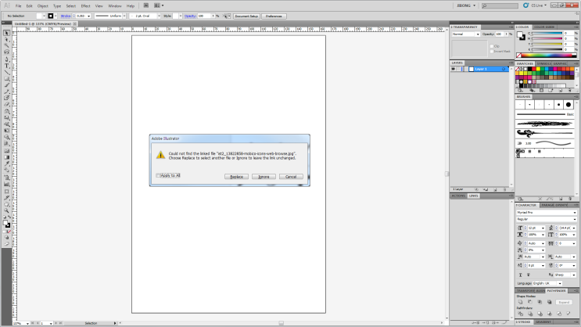Select the largest round brush thumbnail in Brushes
The image size is (581, 327).
(x=568, y=105)
